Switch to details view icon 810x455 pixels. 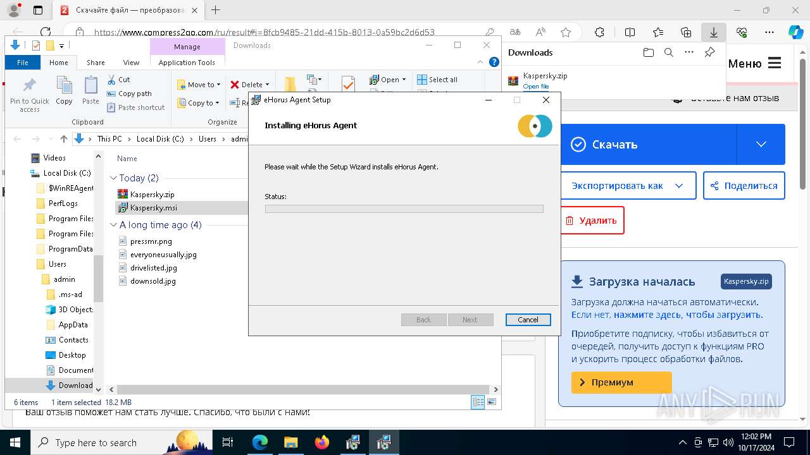point(478,402)
